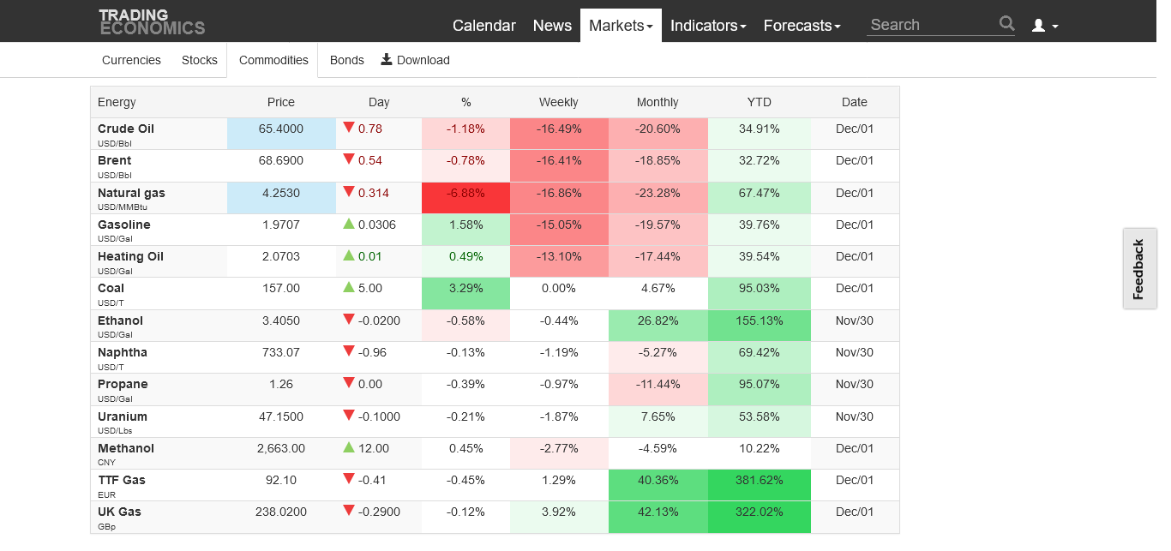Click Gasoline's green up arrow
Image resolution: width=1171 pixels, height=551 pixels.
coord(349,224)
